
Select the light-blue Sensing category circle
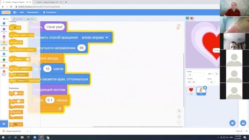(x=4, y=54)
